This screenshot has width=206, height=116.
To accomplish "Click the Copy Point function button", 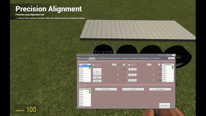I will pos(133,89).
